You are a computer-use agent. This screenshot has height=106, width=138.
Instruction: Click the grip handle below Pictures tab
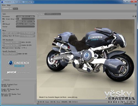38,16
